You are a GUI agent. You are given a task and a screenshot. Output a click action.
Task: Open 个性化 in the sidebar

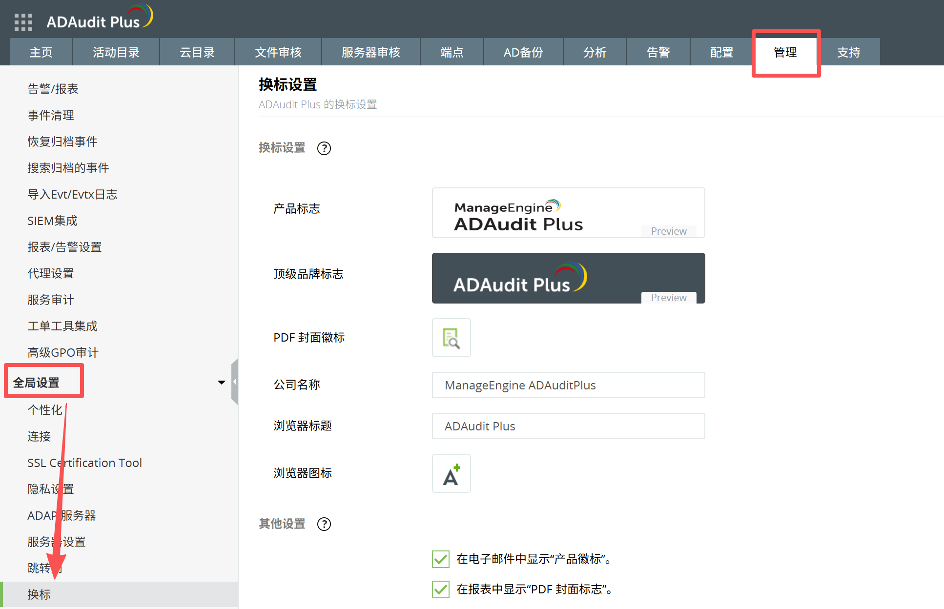click(x=44, y=410)
